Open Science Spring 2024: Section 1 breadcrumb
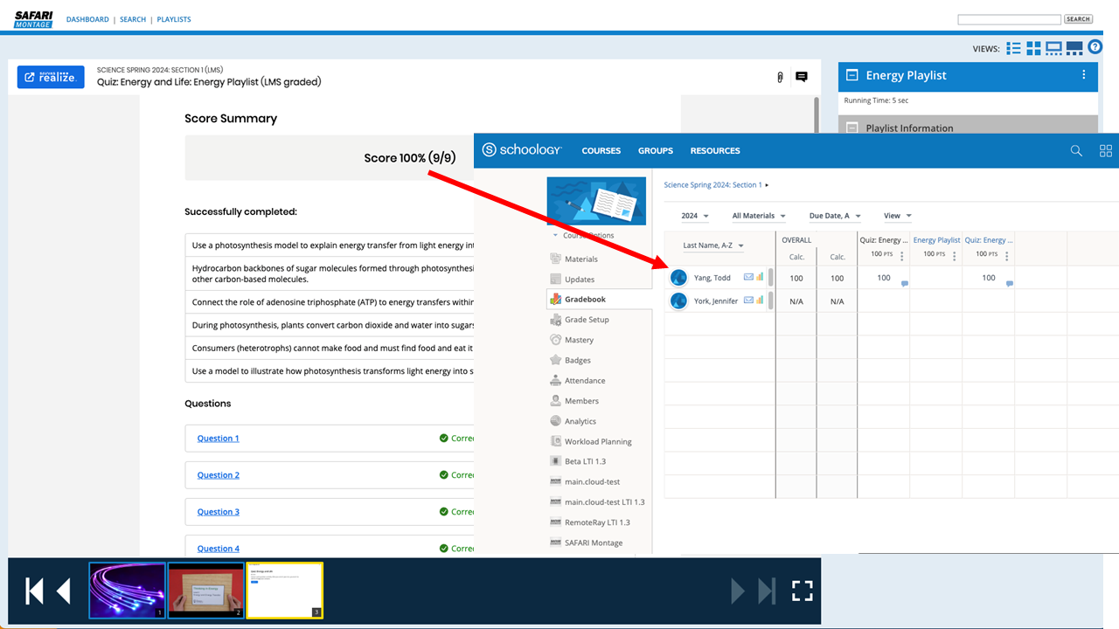The height and width of the screenshot is (629, 1119). [712, 185]
